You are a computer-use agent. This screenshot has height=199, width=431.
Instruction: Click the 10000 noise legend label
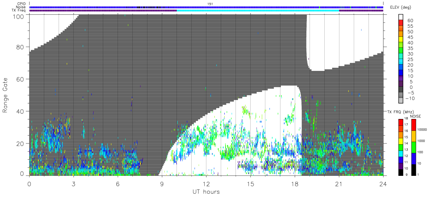(x=422, y=130)
